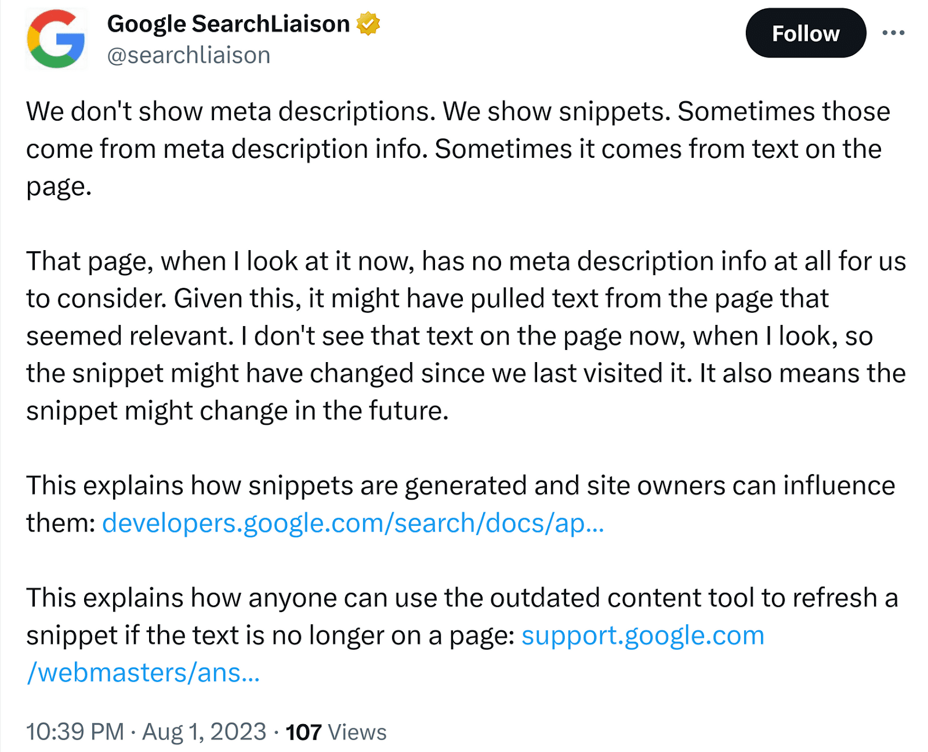The height and width of the screenshot is (752, 928).
Task: Expand the shortened /webmasters/ans... link
Action: (x=143, y=672)
